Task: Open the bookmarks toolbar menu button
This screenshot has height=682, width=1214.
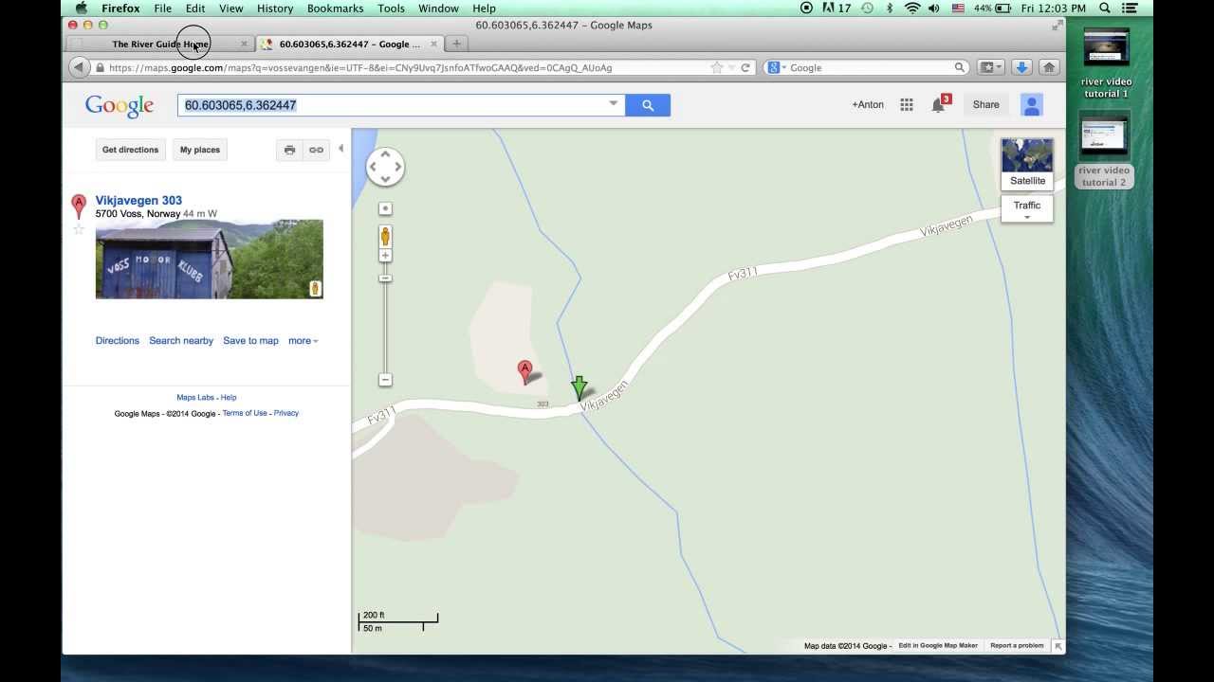Action: click(x=990, y=67)
